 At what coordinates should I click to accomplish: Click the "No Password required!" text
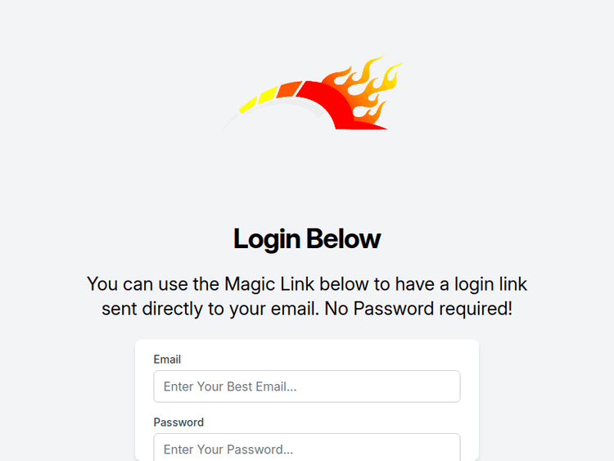[x=420, y=310]
